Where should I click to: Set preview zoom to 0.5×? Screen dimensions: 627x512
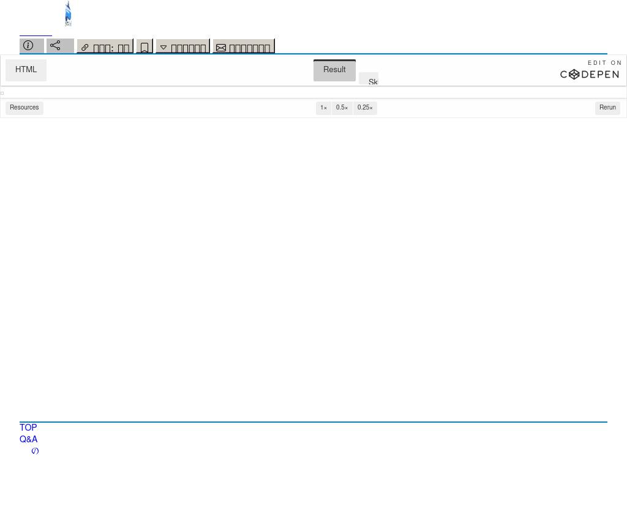tap(342, 108)
